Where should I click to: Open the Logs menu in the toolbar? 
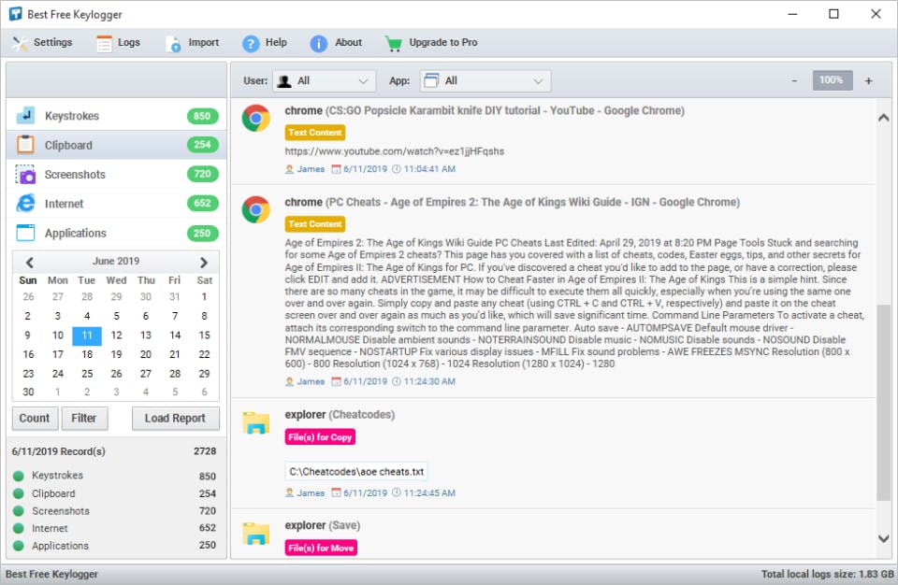tap(118, 42)
